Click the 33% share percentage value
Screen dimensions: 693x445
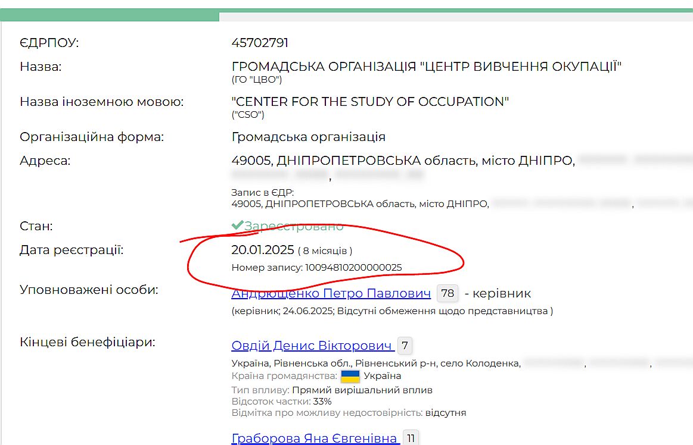click(x=322, y=402)
